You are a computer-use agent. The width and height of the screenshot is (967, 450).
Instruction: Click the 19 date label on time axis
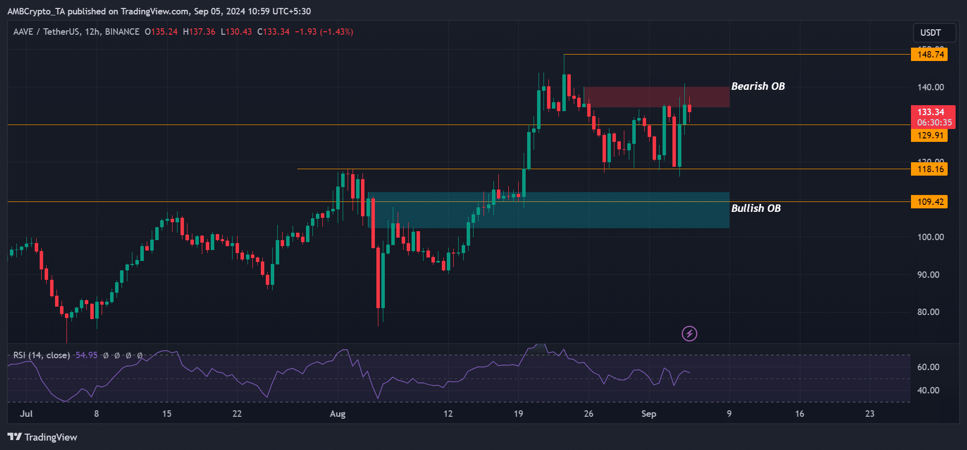tap(518, 414)
